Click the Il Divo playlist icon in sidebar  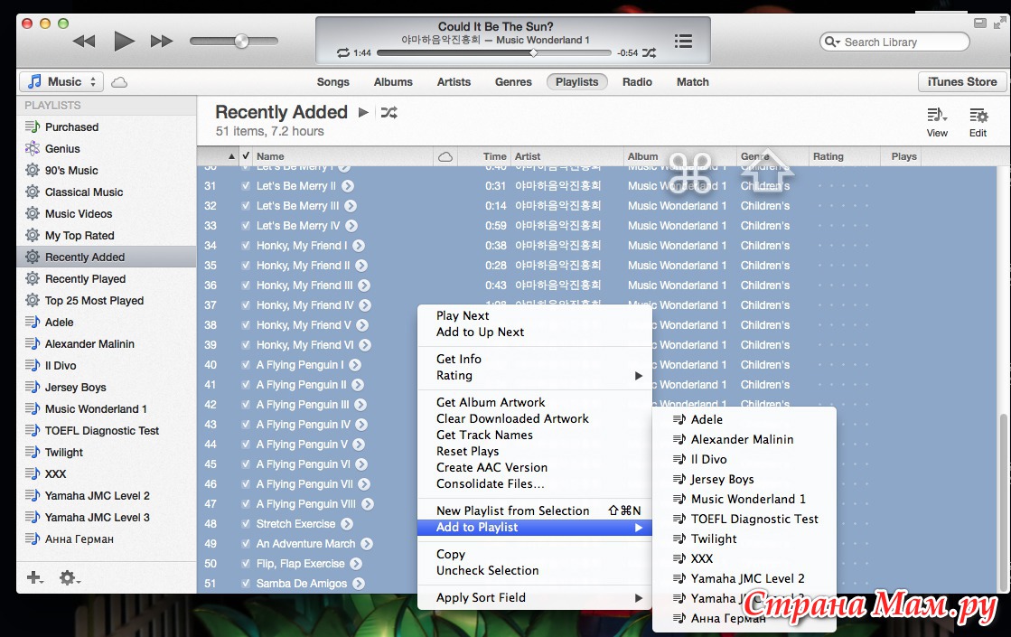pyautogui.click(x=33, y=365)
